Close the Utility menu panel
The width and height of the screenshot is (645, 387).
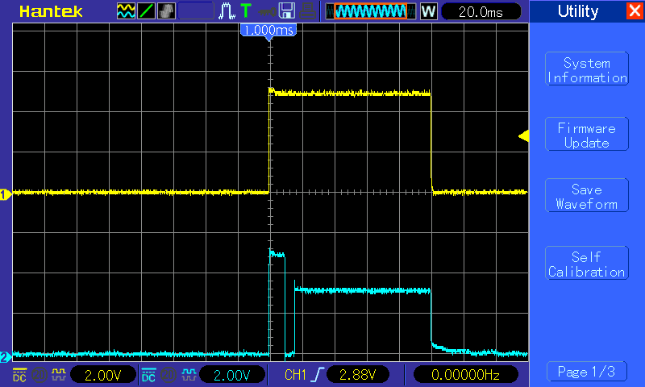coord(635,10)
